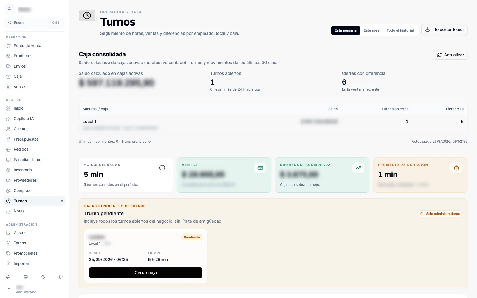Open Pantalla cliente
Viewport: 477px width, 298px height.
[x=35, y=160]
